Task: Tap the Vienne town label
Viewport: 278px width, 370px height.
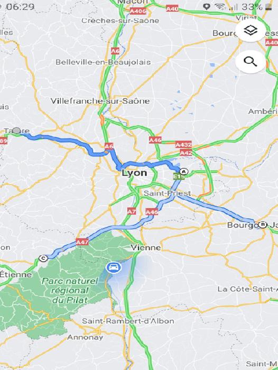Action: [146, 247]
